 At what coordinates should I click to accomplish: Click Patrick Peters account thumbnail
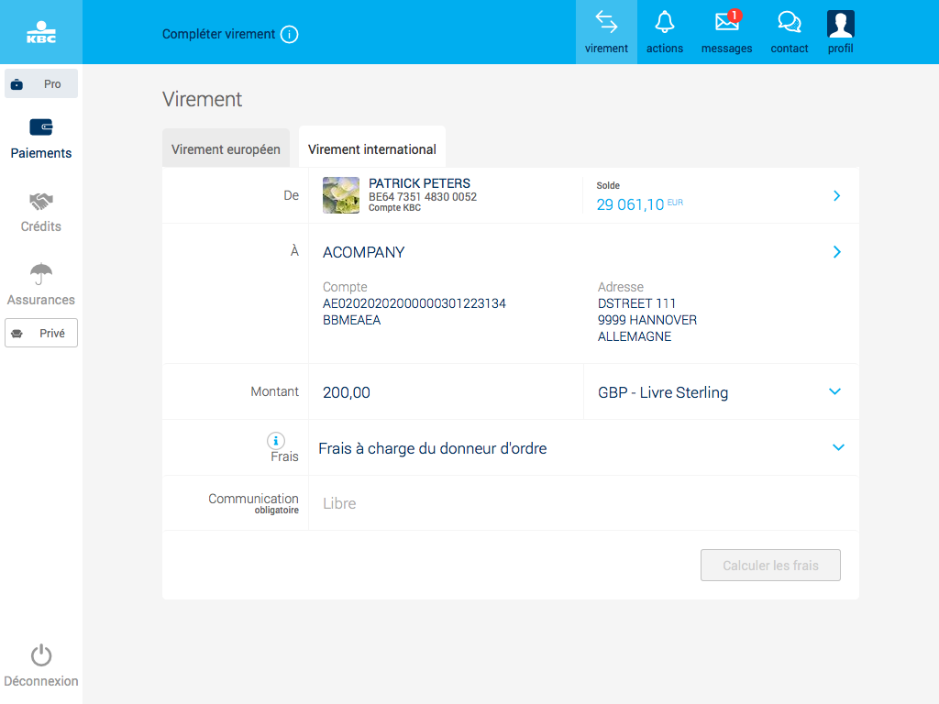[x=341, y=195]
